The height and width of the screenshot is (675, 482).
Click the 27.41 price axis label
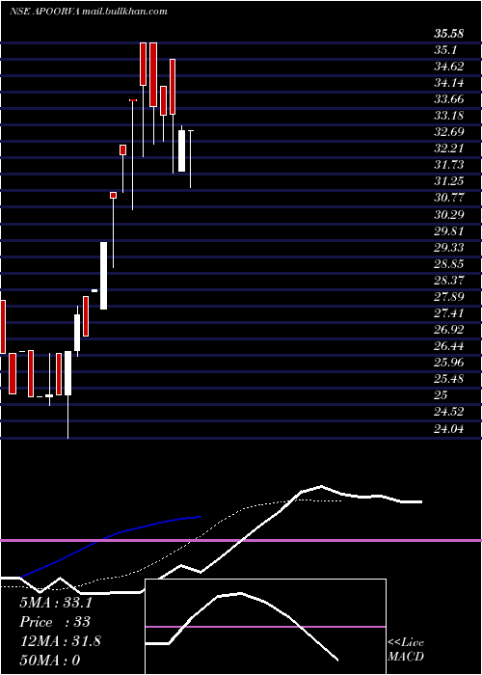coord(449,313)
